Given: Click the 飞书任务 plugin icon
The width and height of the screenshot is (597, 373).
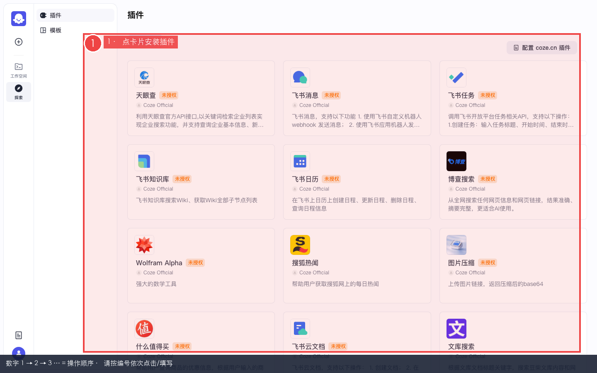Looking at the screenshot, I should [x=456, y=78].
